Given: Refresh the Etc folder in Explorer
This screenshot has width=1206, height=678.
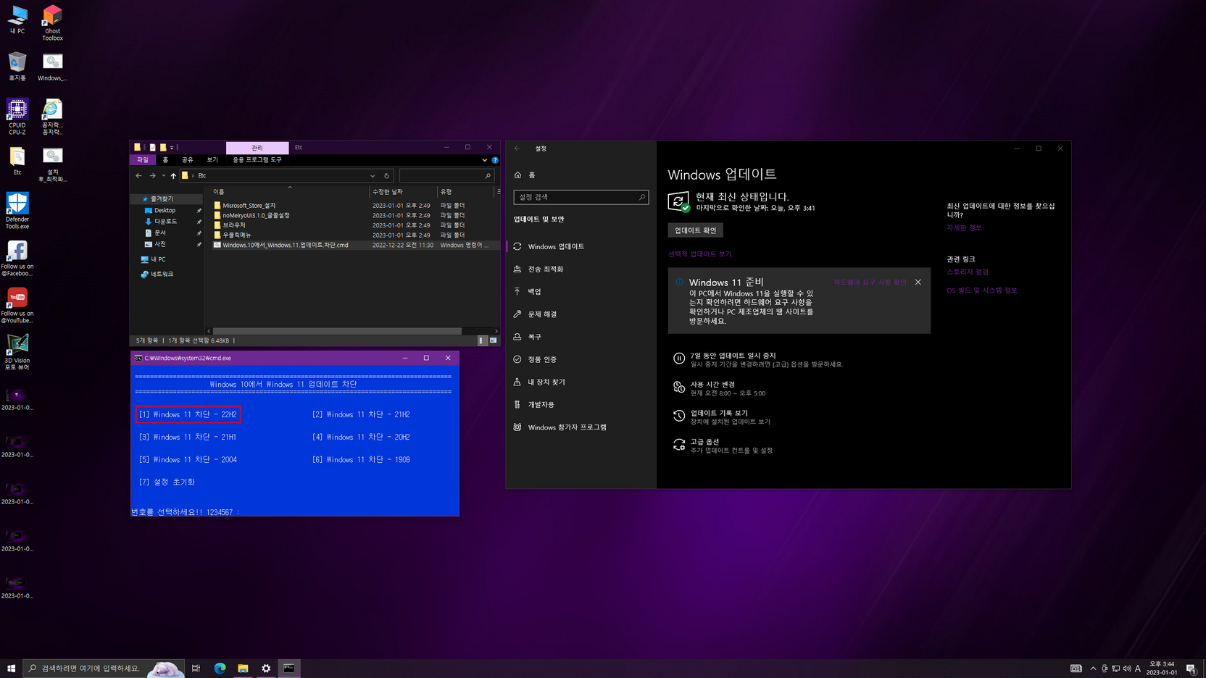Looking at the screenshot, I should 386,175.
